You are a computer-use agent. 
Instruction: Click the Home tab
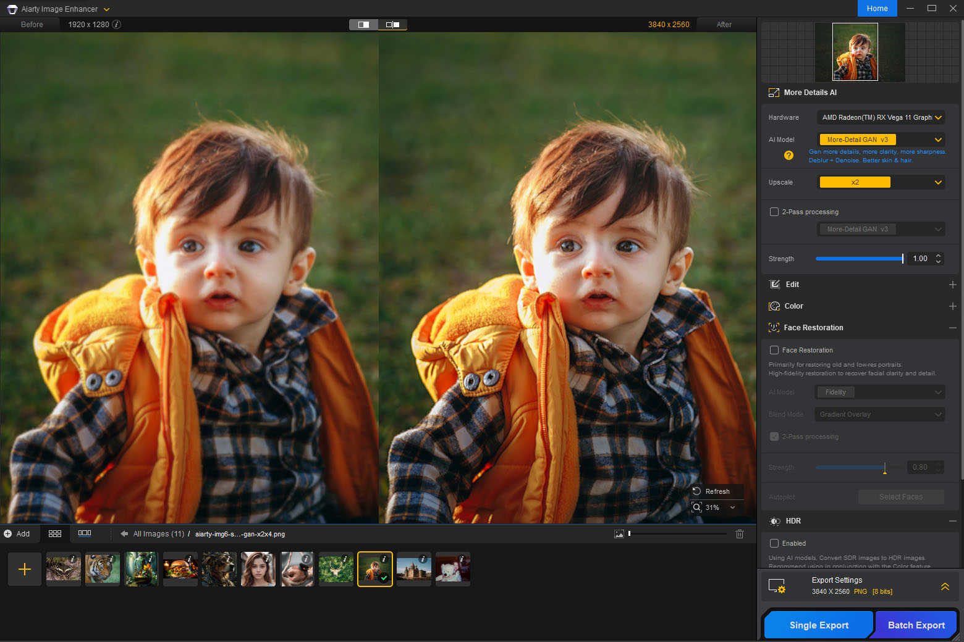tap(877, 9)
